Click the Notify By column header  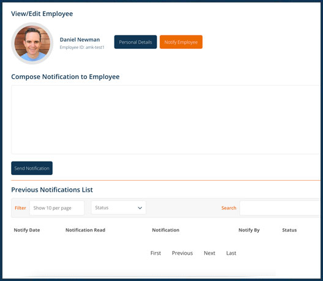pos(249,230)
